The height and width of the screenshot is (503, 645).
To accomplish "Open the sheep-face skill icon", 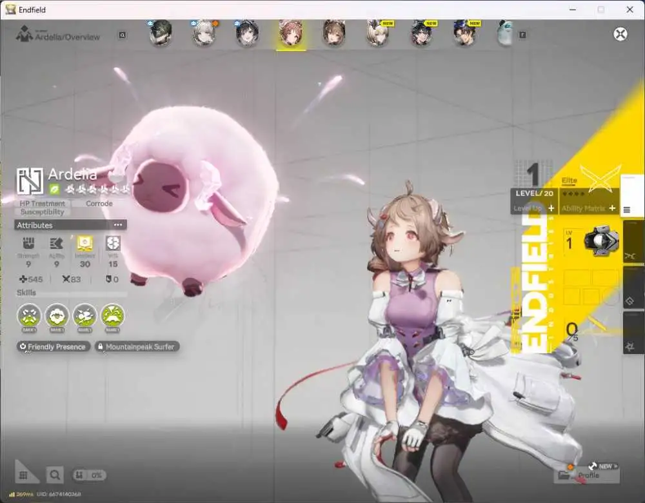I will 57,316.
